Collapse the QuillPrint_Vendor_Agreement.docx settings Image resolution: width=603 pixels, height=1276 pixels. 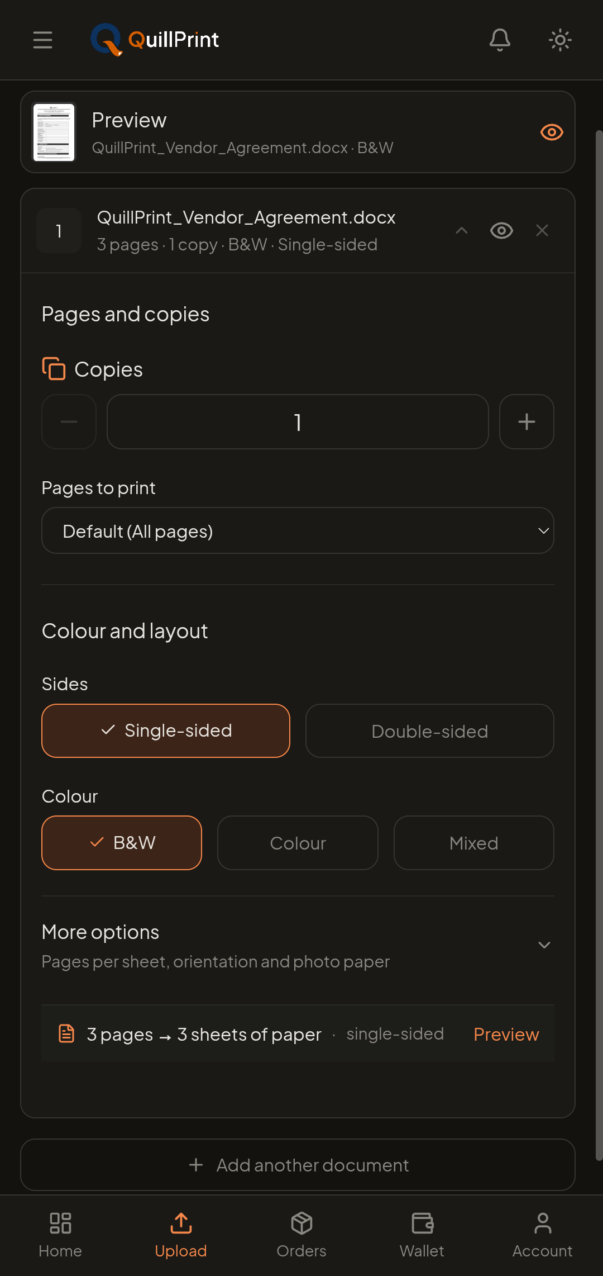pos(462,230)
